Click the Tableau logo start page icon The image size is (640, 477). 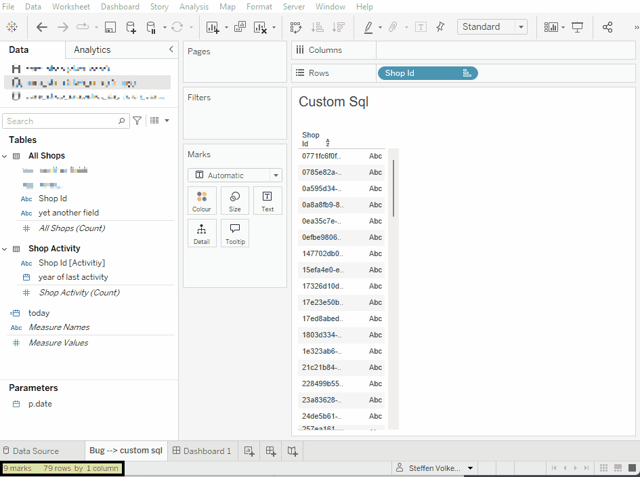[12, 27]
